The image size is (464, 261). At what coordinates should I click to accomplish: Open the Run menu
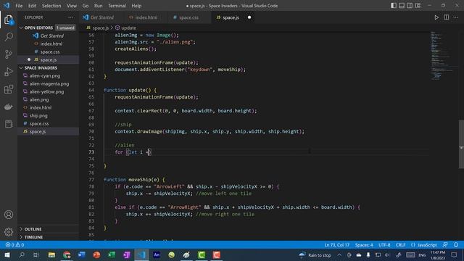coord(99,6)
